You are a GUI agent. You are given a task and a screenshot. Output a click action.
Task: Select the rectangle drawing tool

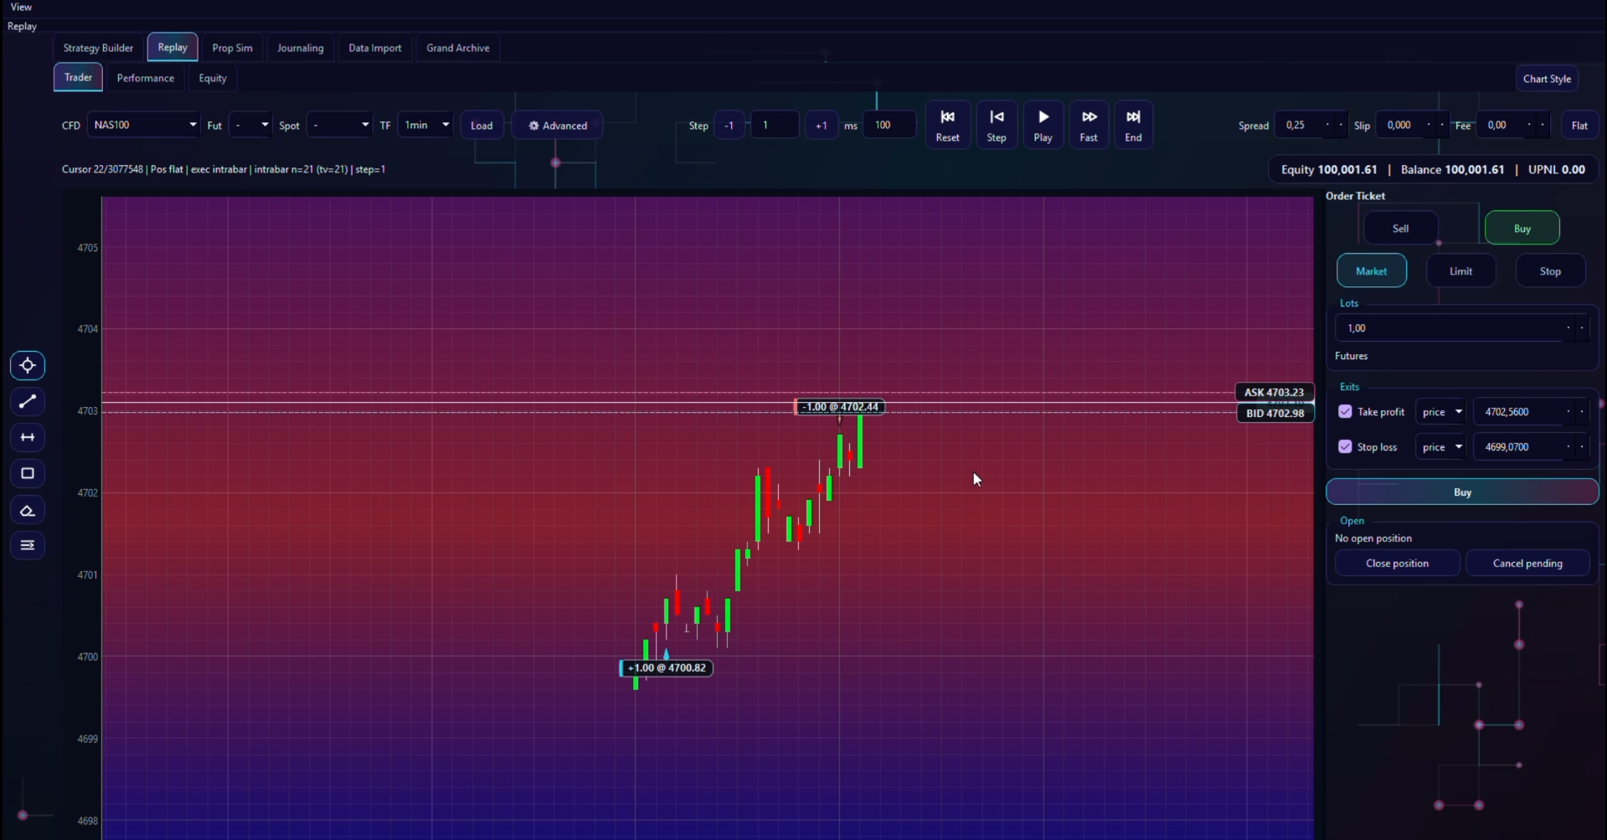pyautogui.click(x=28, y=474)
